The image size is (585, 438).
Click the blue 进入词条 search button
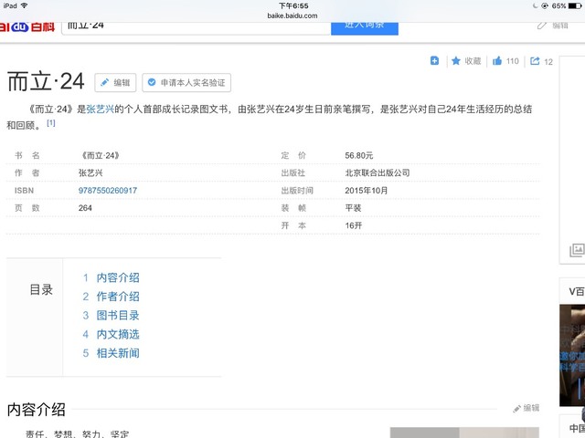[x=365, y=28]
